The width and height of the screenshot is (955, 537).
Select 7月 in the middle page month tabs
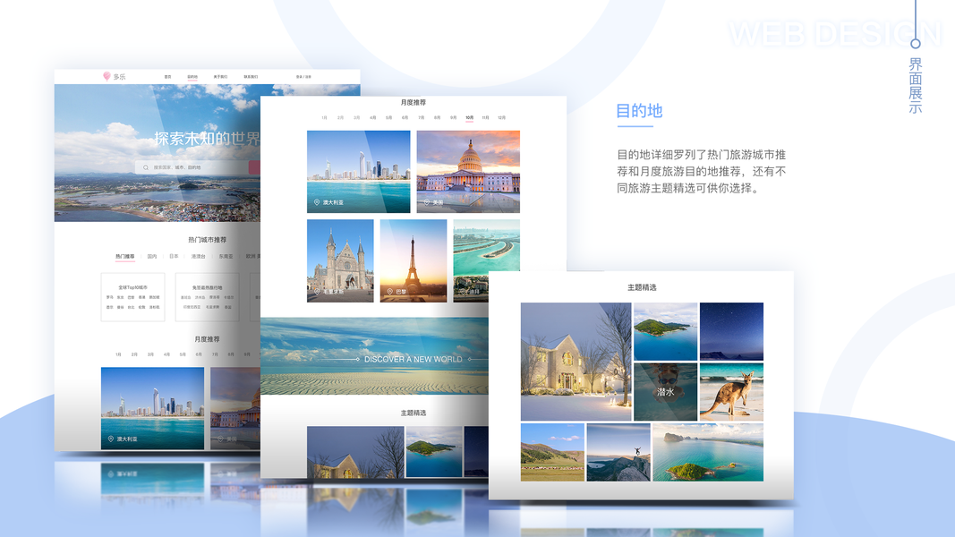point(421,117)
